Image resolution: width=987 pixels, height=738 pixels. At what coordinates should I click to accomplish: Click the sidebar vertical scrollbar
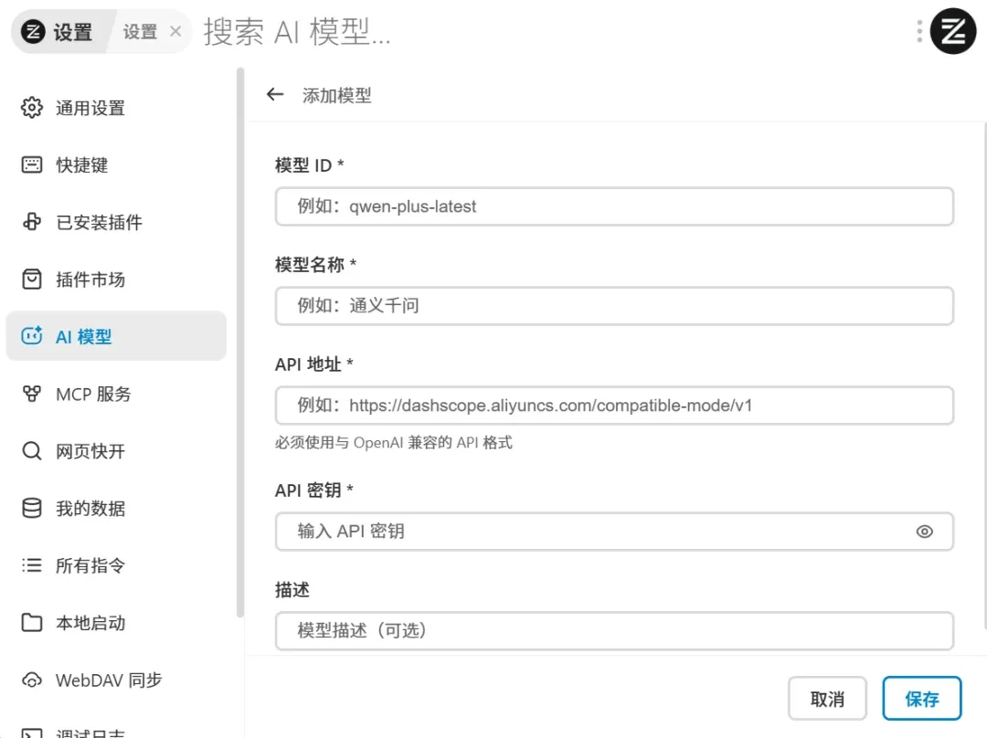[x=239, y=343]
